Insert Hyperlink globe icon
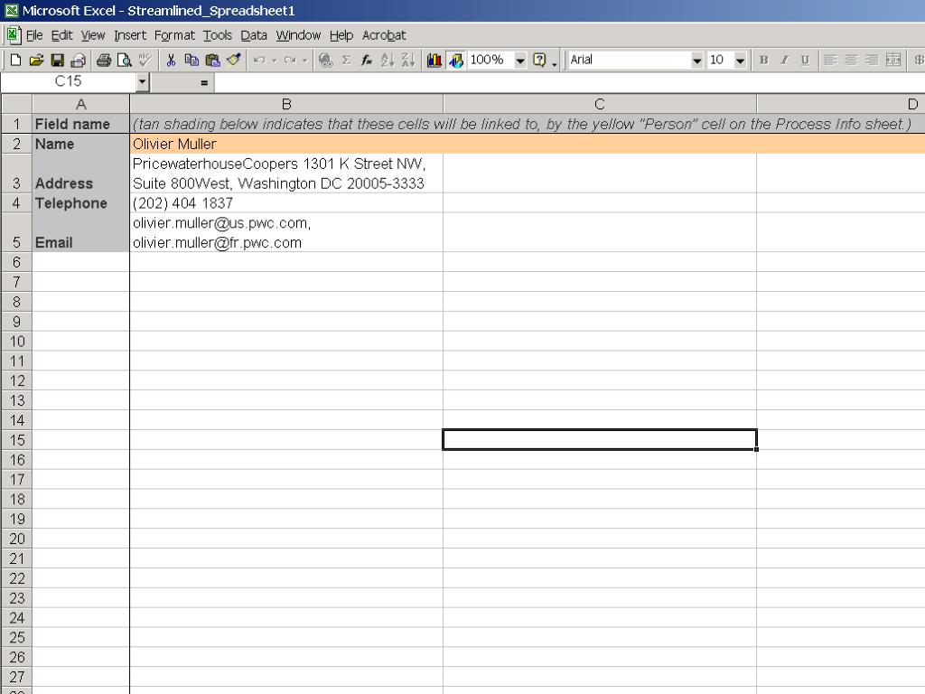925x694 pixels. 325,60
